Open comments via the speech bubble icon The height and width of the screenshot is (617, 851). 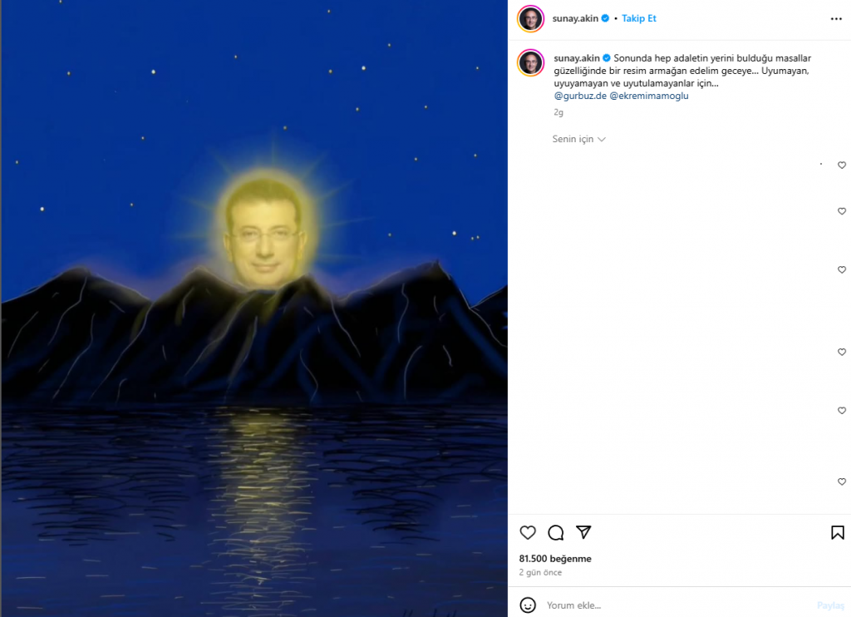click(x=556, y=532)
